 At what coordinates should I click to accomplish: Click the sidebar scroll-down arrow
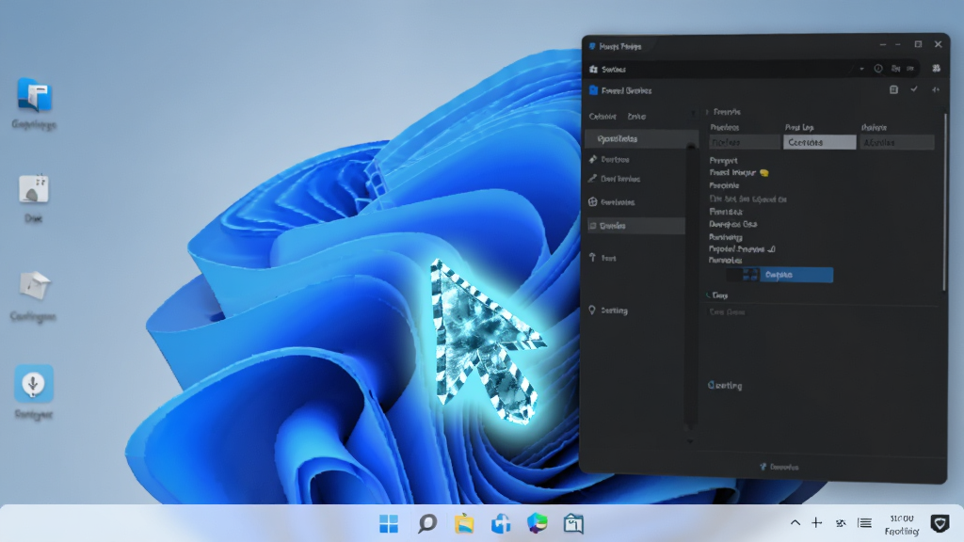point(690,441)
